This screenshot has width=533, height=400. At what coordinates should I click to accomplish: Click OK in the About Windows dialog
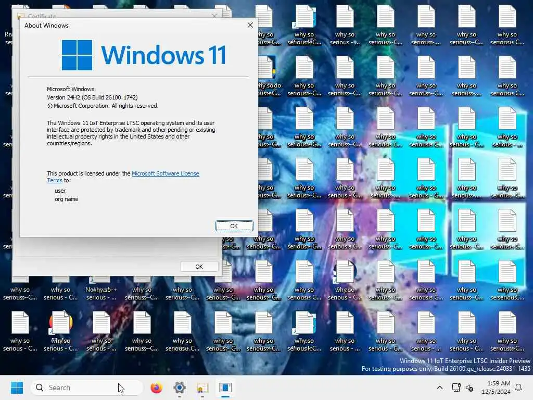pos(234,226)
